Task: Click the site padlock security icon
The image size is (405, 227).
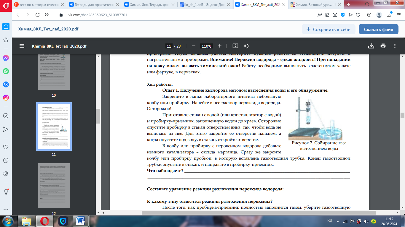Action: coord(61,15)
